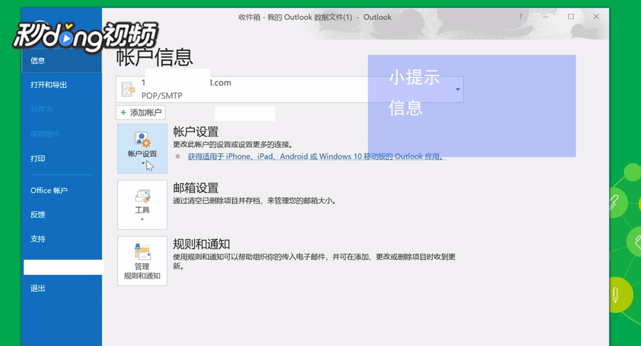This screenshot has height=346, width=641.
Task: Click the POP/SMTP account type text
Action: [162, 96]
